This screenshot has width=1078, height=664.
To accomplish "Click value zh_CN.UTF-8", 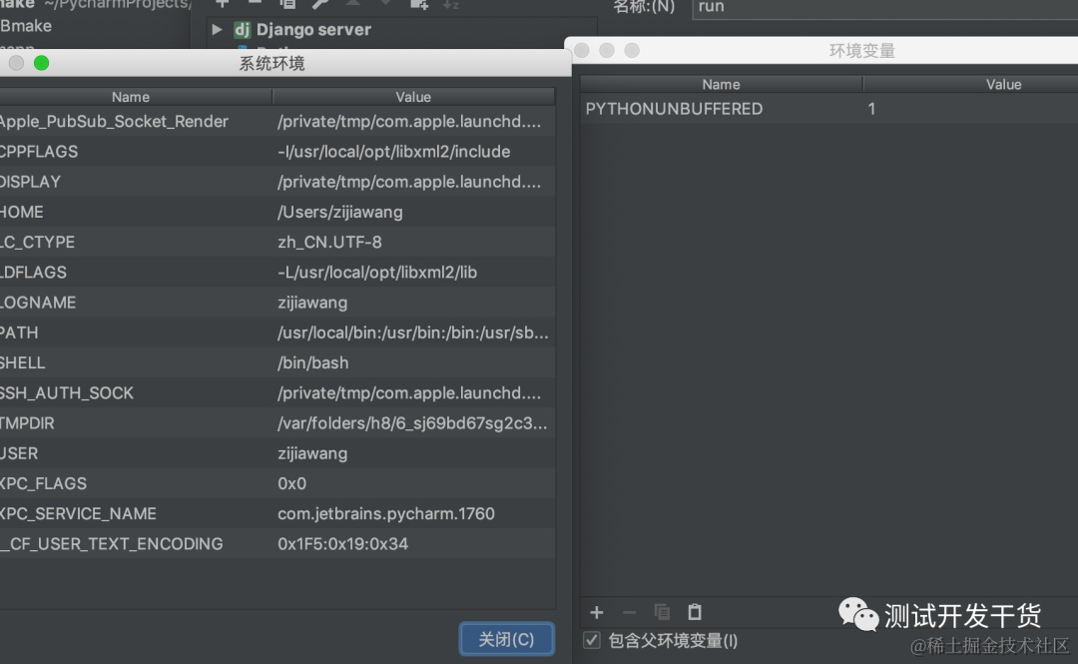I will click(x=329, y=243).
